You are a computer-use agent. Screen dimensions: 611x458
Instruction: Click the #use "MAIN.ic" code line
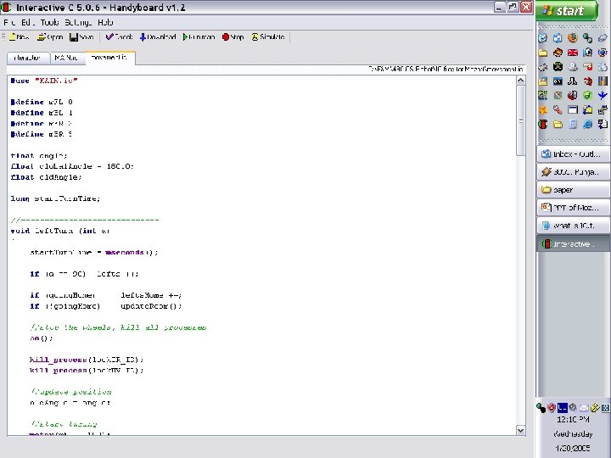44,81
